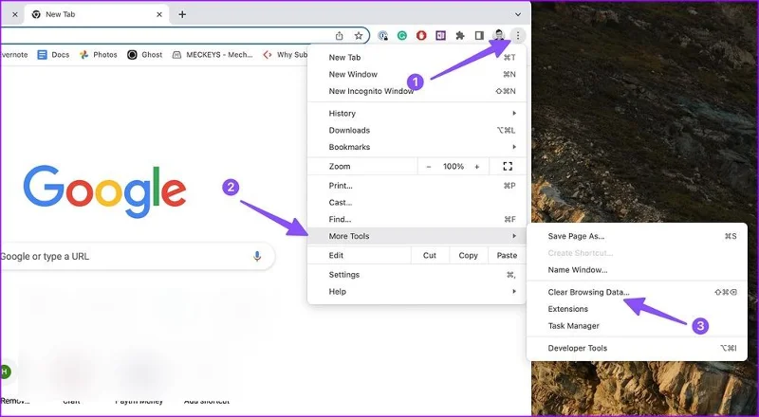Start voice search with microphone icon
759x417 pixels.
(257, 257)
